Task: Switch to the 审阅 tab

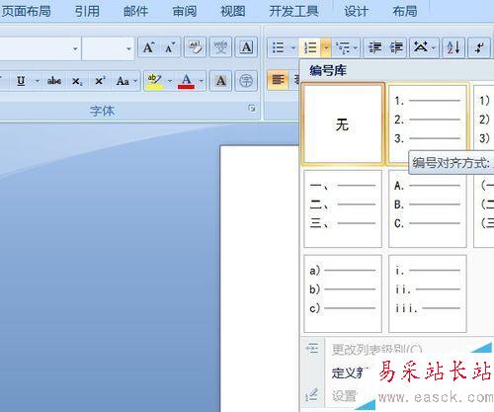Action: tap(185, 12)
